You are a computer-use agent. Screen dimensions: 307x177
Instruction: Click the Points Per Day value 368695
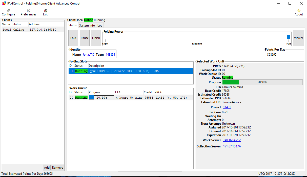click(x=272, y=55)
